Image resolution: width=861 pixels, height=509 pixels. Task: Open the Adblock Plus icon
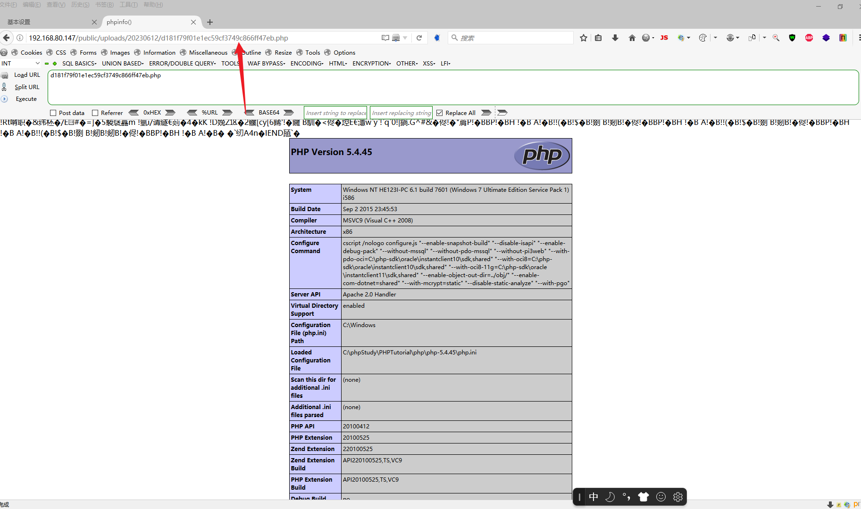tap(809, 38)
